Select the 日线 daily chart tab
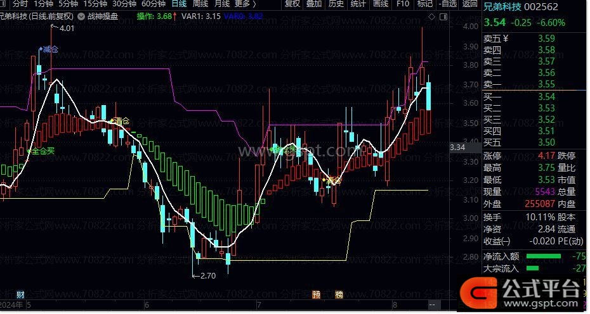This screenshot has height=314, width=590. 179,4
